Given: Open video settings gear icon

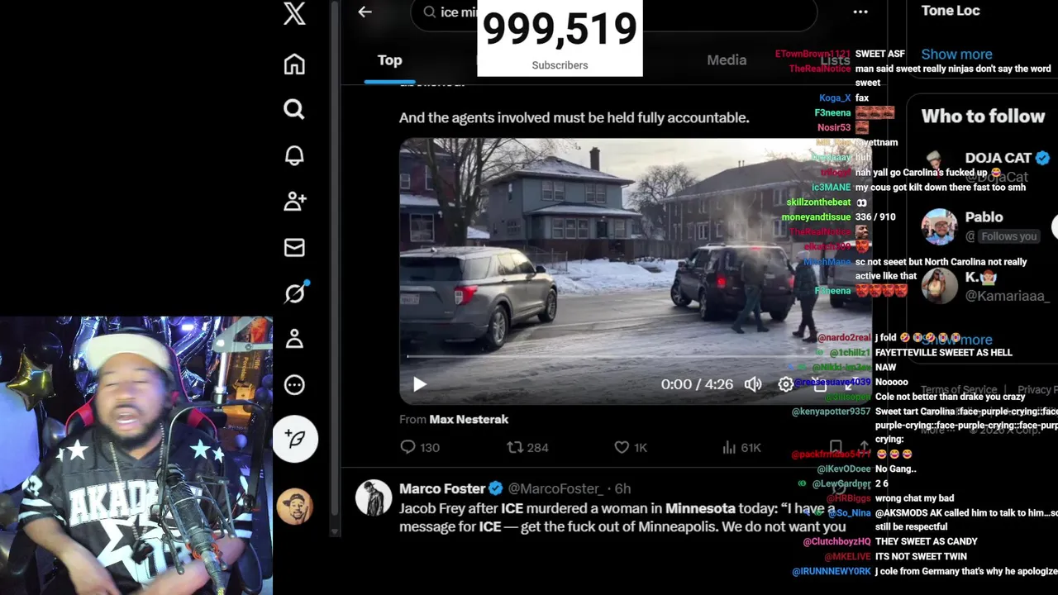Looking at the screenshot, I should tap(785, 384).
